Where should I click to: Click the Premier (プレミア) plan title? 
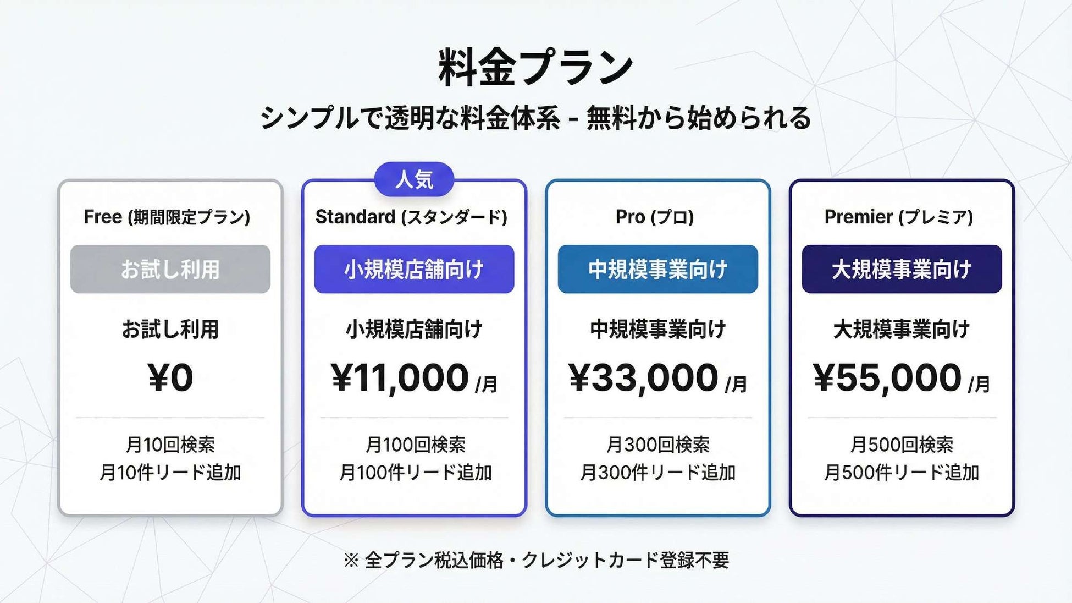coord(899,217)
